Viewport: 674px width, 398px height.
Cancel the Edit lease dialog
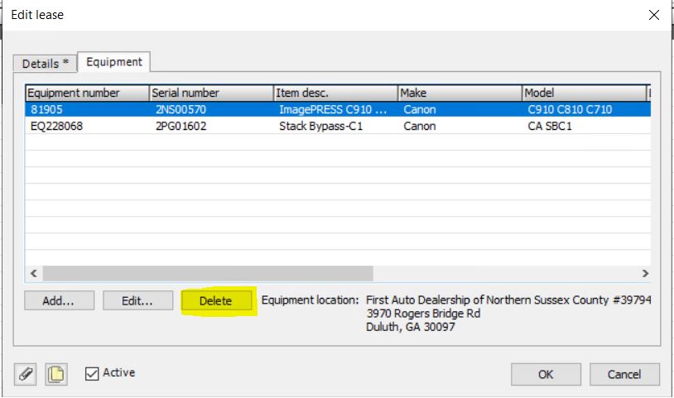624,374
